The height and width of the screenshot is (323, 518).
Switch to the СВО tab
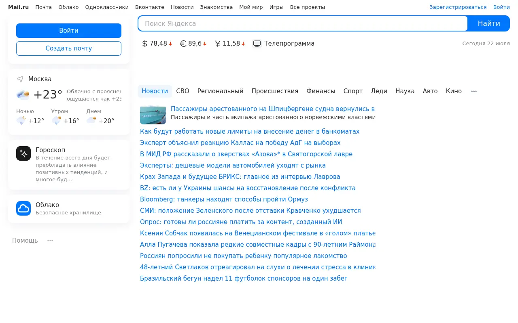183,91
